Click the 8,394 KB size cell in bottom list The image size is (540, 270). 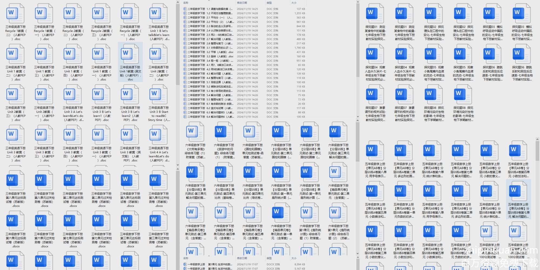pyautogui.click(x=300, y=264)
